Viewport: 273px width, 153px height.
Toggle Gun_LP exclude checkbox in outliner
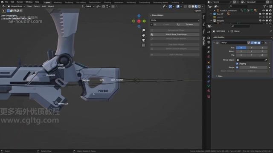[260, 14]
